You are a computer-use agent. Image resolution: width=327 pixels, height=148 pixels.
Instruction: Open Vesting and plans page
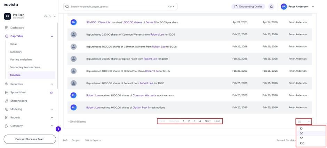tap(21, 60)
